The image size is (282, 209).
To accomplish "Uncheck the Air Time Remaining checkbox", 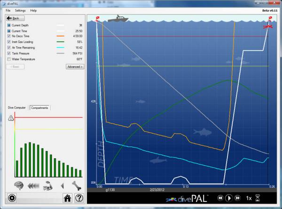I will 9,47.
